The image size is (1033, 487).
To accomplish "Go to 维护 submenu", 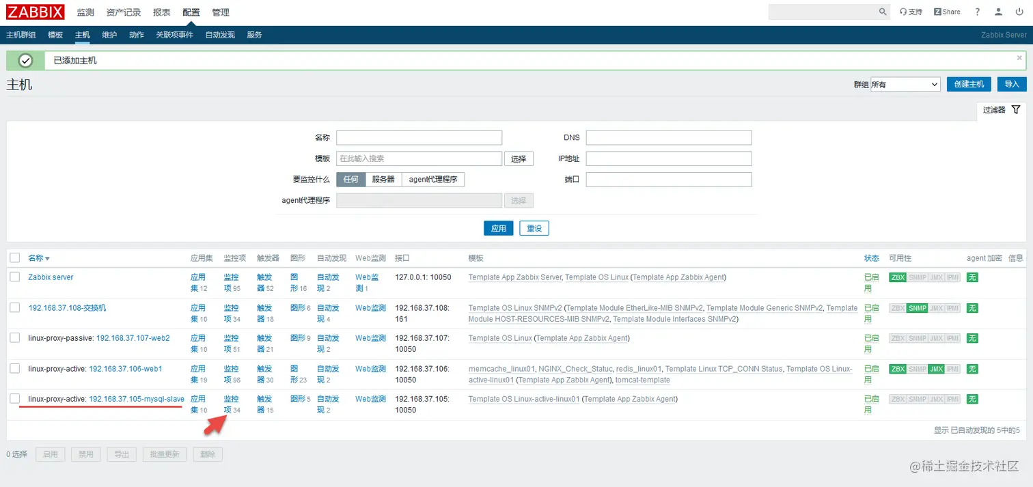I will pos(109,35).
